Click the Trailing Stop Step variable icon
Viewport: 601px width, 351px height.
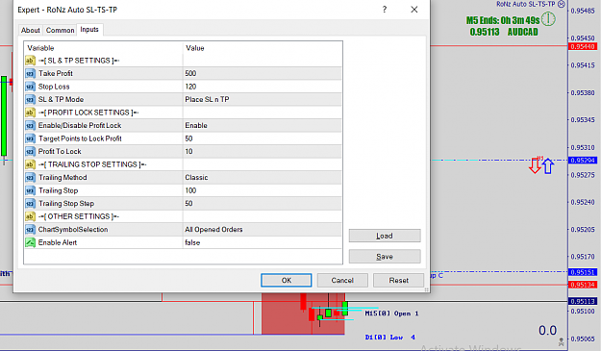(30, 204)
